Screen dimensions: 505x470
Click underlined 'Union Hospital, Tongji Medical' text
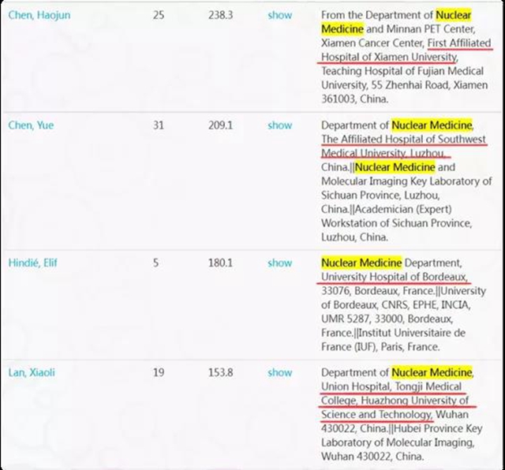(x=391, y=386)
